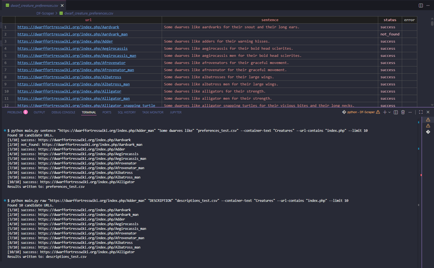Create a new terminal with plus icon
The width and height of the screenshot is (434, 268).
(385, 112)
